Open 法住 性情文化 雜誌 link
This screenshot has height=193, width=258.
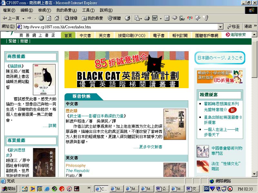(226, 166)
